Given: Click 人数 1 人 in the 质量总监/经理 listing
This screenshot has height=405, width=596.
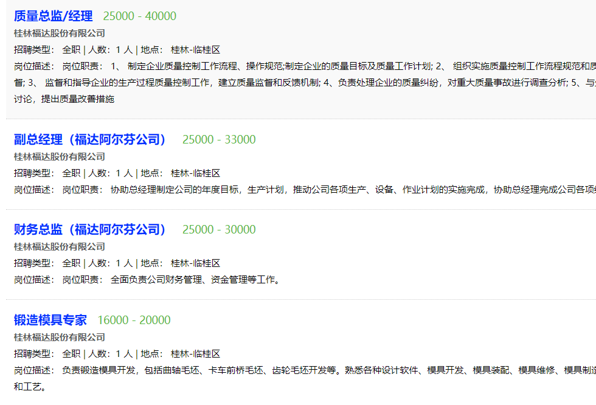Looking at the screenshot, I should pos(111,50).
